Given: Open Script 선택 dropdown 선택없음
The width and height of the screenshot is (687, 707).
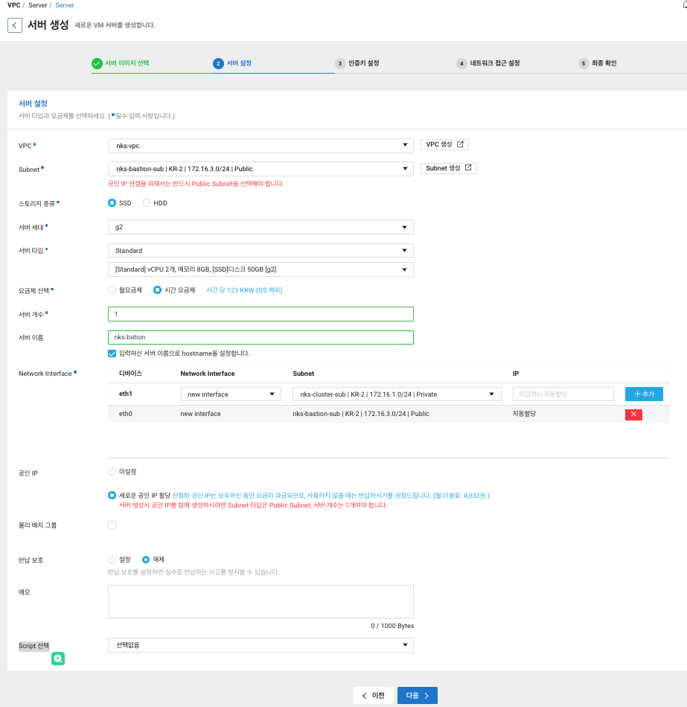Looking at the screenshot, I should pos(261,645).
